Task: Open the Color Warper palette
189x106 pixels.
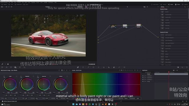Action: [x=83, y=67]
